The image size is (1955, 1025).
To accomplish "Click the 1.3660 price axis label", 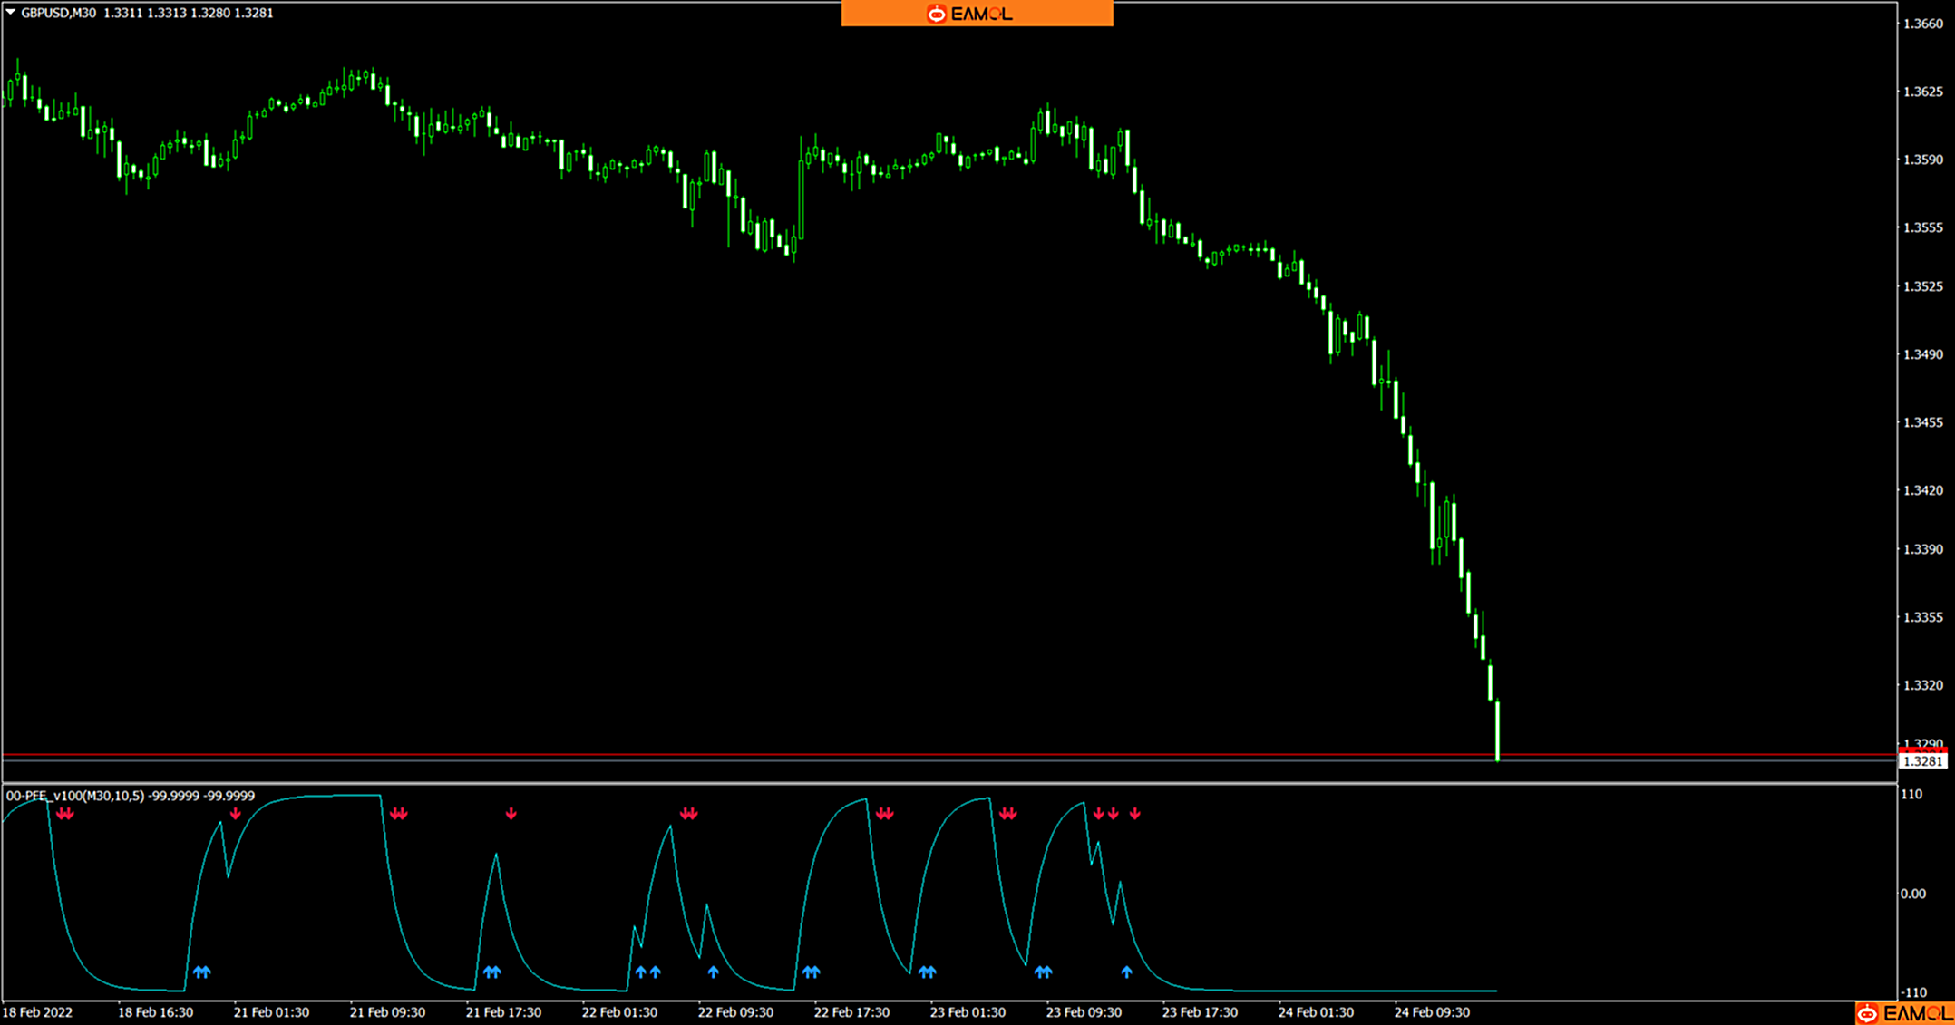I will point(1922,24).
